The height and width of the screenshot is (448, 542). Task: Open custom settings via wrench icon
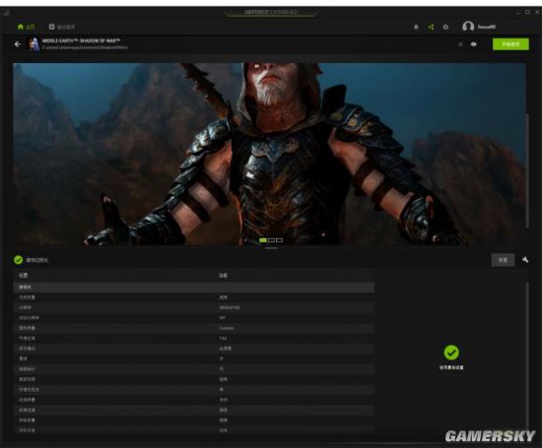pos(525,260)
